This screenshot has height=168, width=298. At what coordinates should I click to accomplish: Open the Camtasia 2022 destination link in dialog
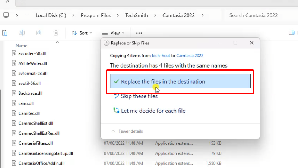coord(190,56)
